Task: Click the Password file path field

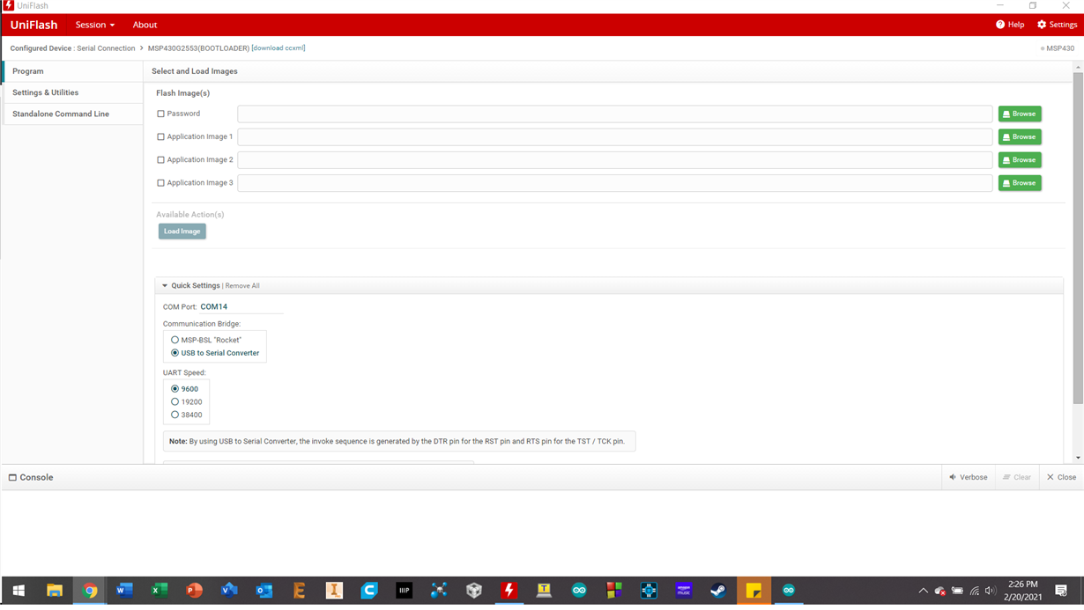Action: pyautogui.click(x=615, y=114)
